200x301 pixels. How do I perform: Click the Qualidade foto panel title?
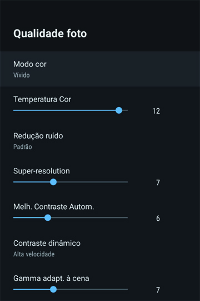(x=50, y=33)
